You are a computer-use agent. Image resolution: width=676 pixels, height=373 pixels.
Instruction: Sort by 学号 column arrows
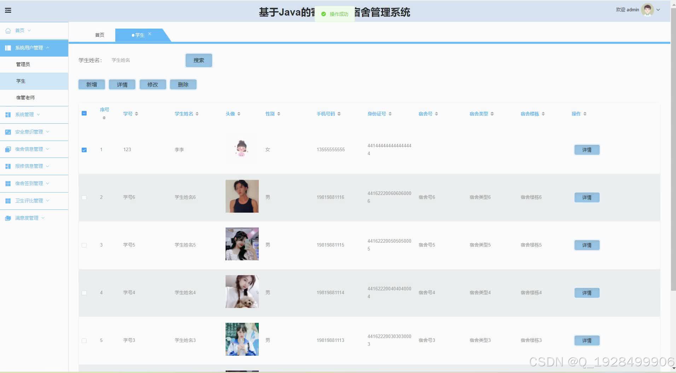(x=136, y=114)
